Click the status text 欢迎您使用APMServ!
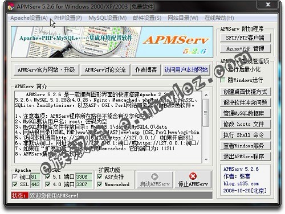Screen dimensions: 285x214 point(54,195)
